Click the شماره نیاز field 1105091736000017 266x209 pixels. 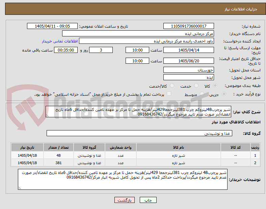coord(189,26)
